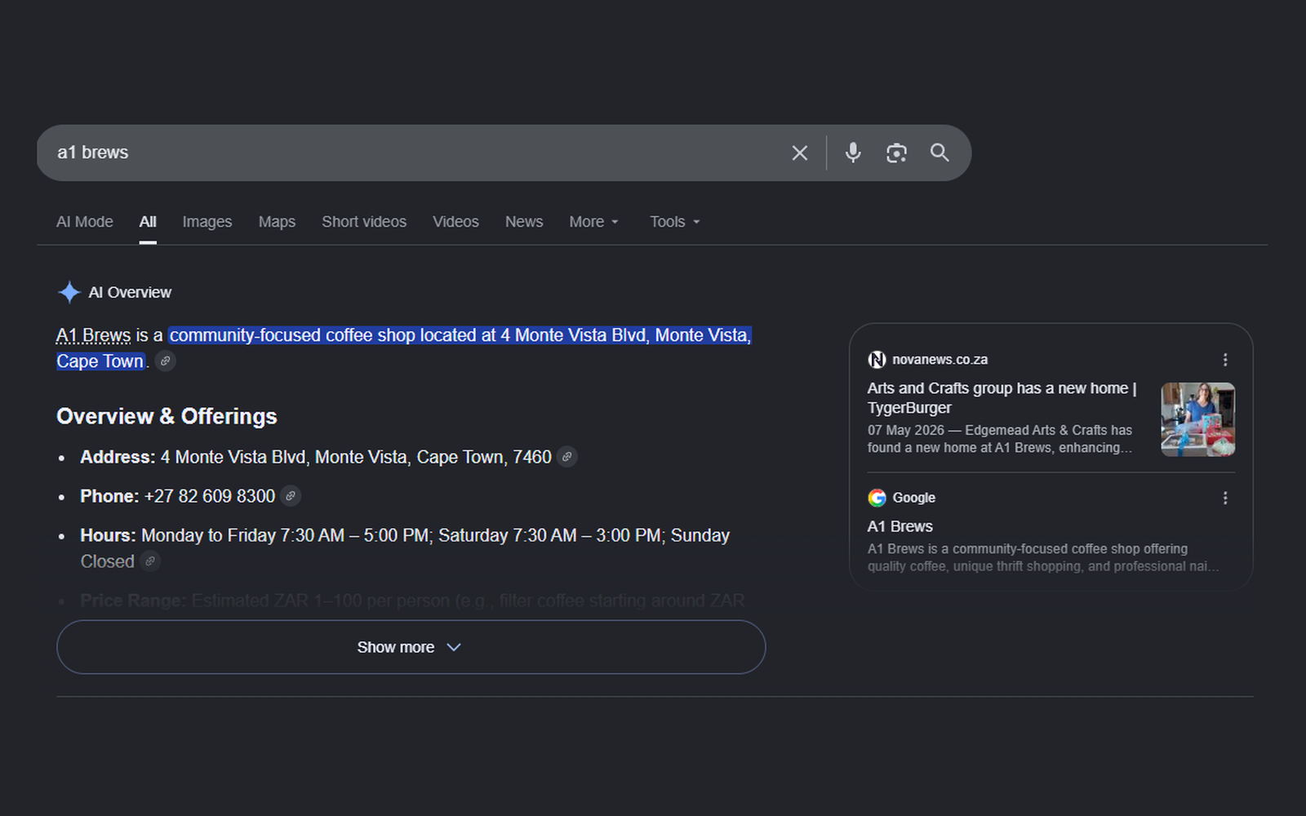Start voice search with the microphone icon
The width and height of the screenshot is (1306, 816).
tap(853, 153)
